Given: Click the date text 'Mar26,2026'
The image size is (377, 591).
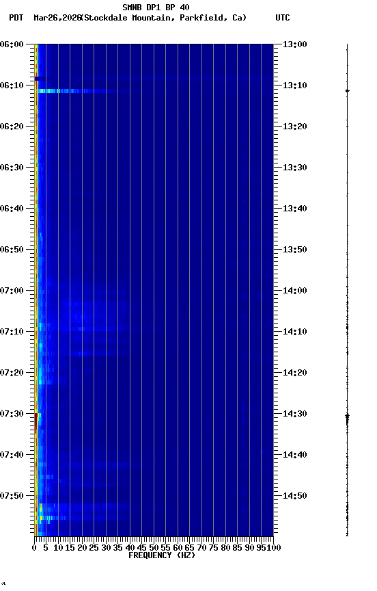Looking at the screenshot, I should pos(57,18).
